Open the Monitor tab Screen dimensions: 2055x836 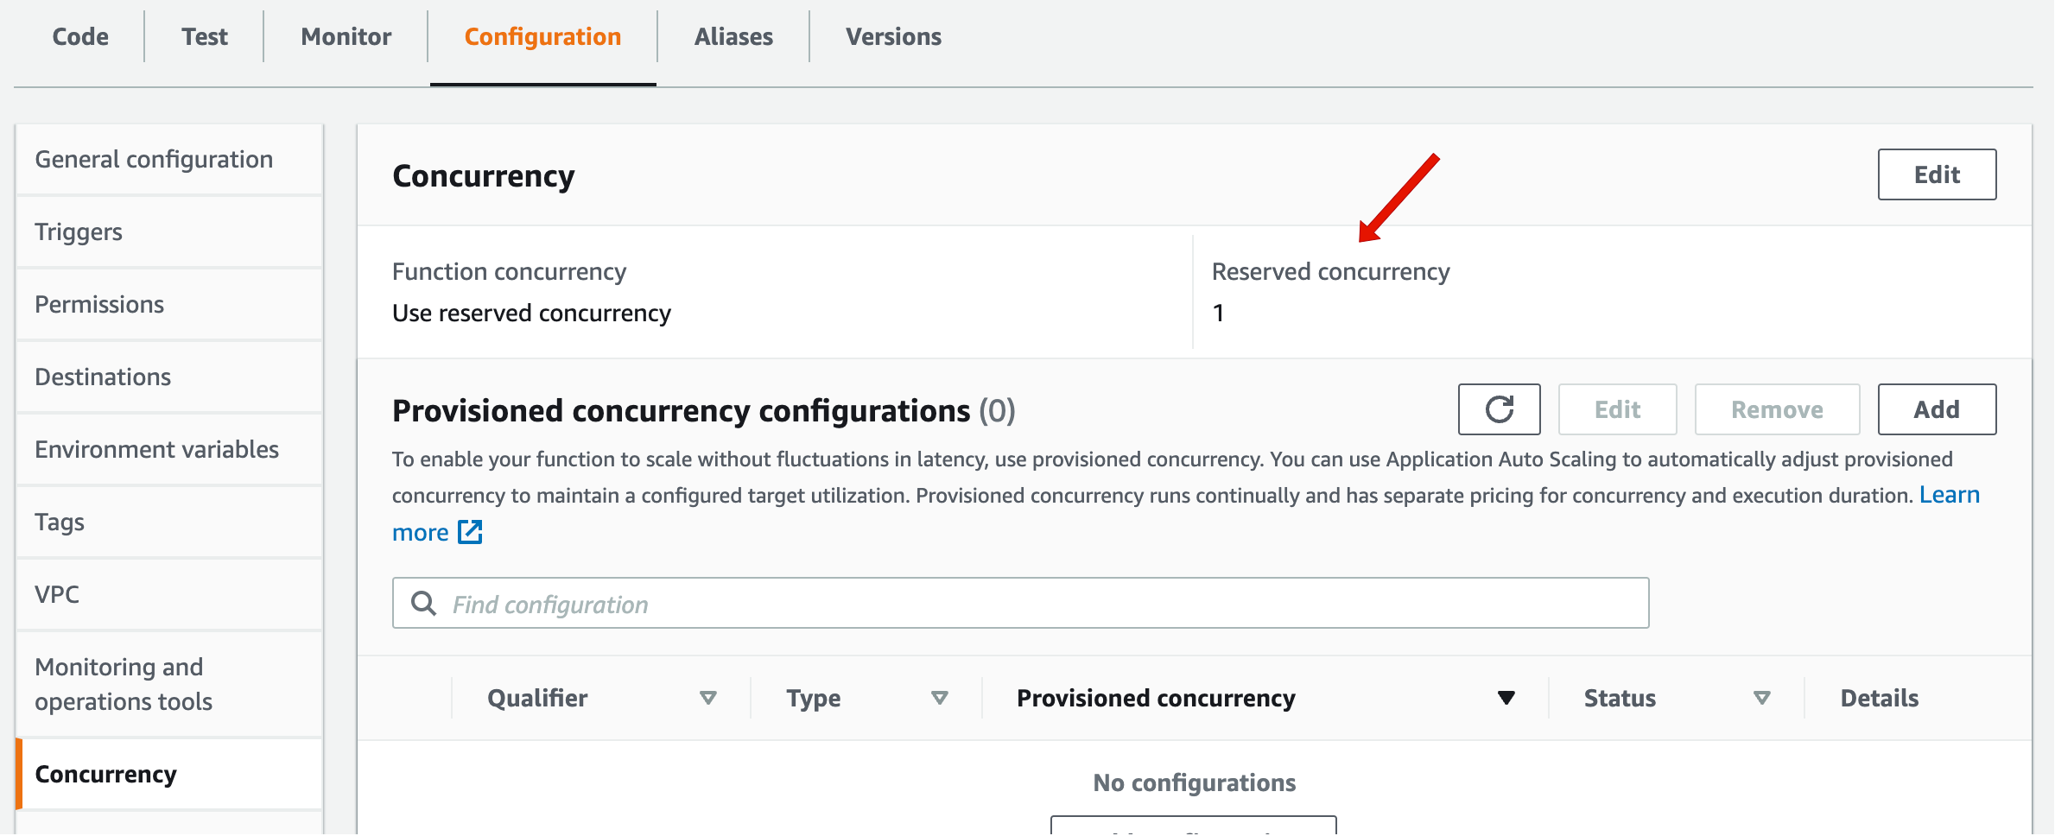[346, 36]
